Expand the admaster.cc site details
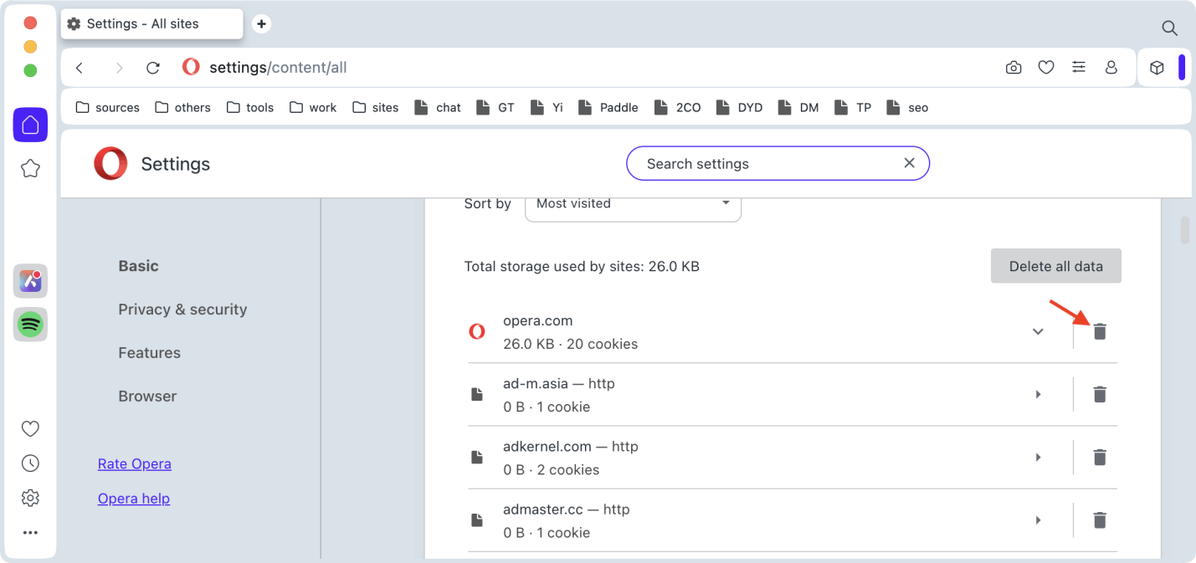This screenshot has height=563, width=1196. 1038,520
